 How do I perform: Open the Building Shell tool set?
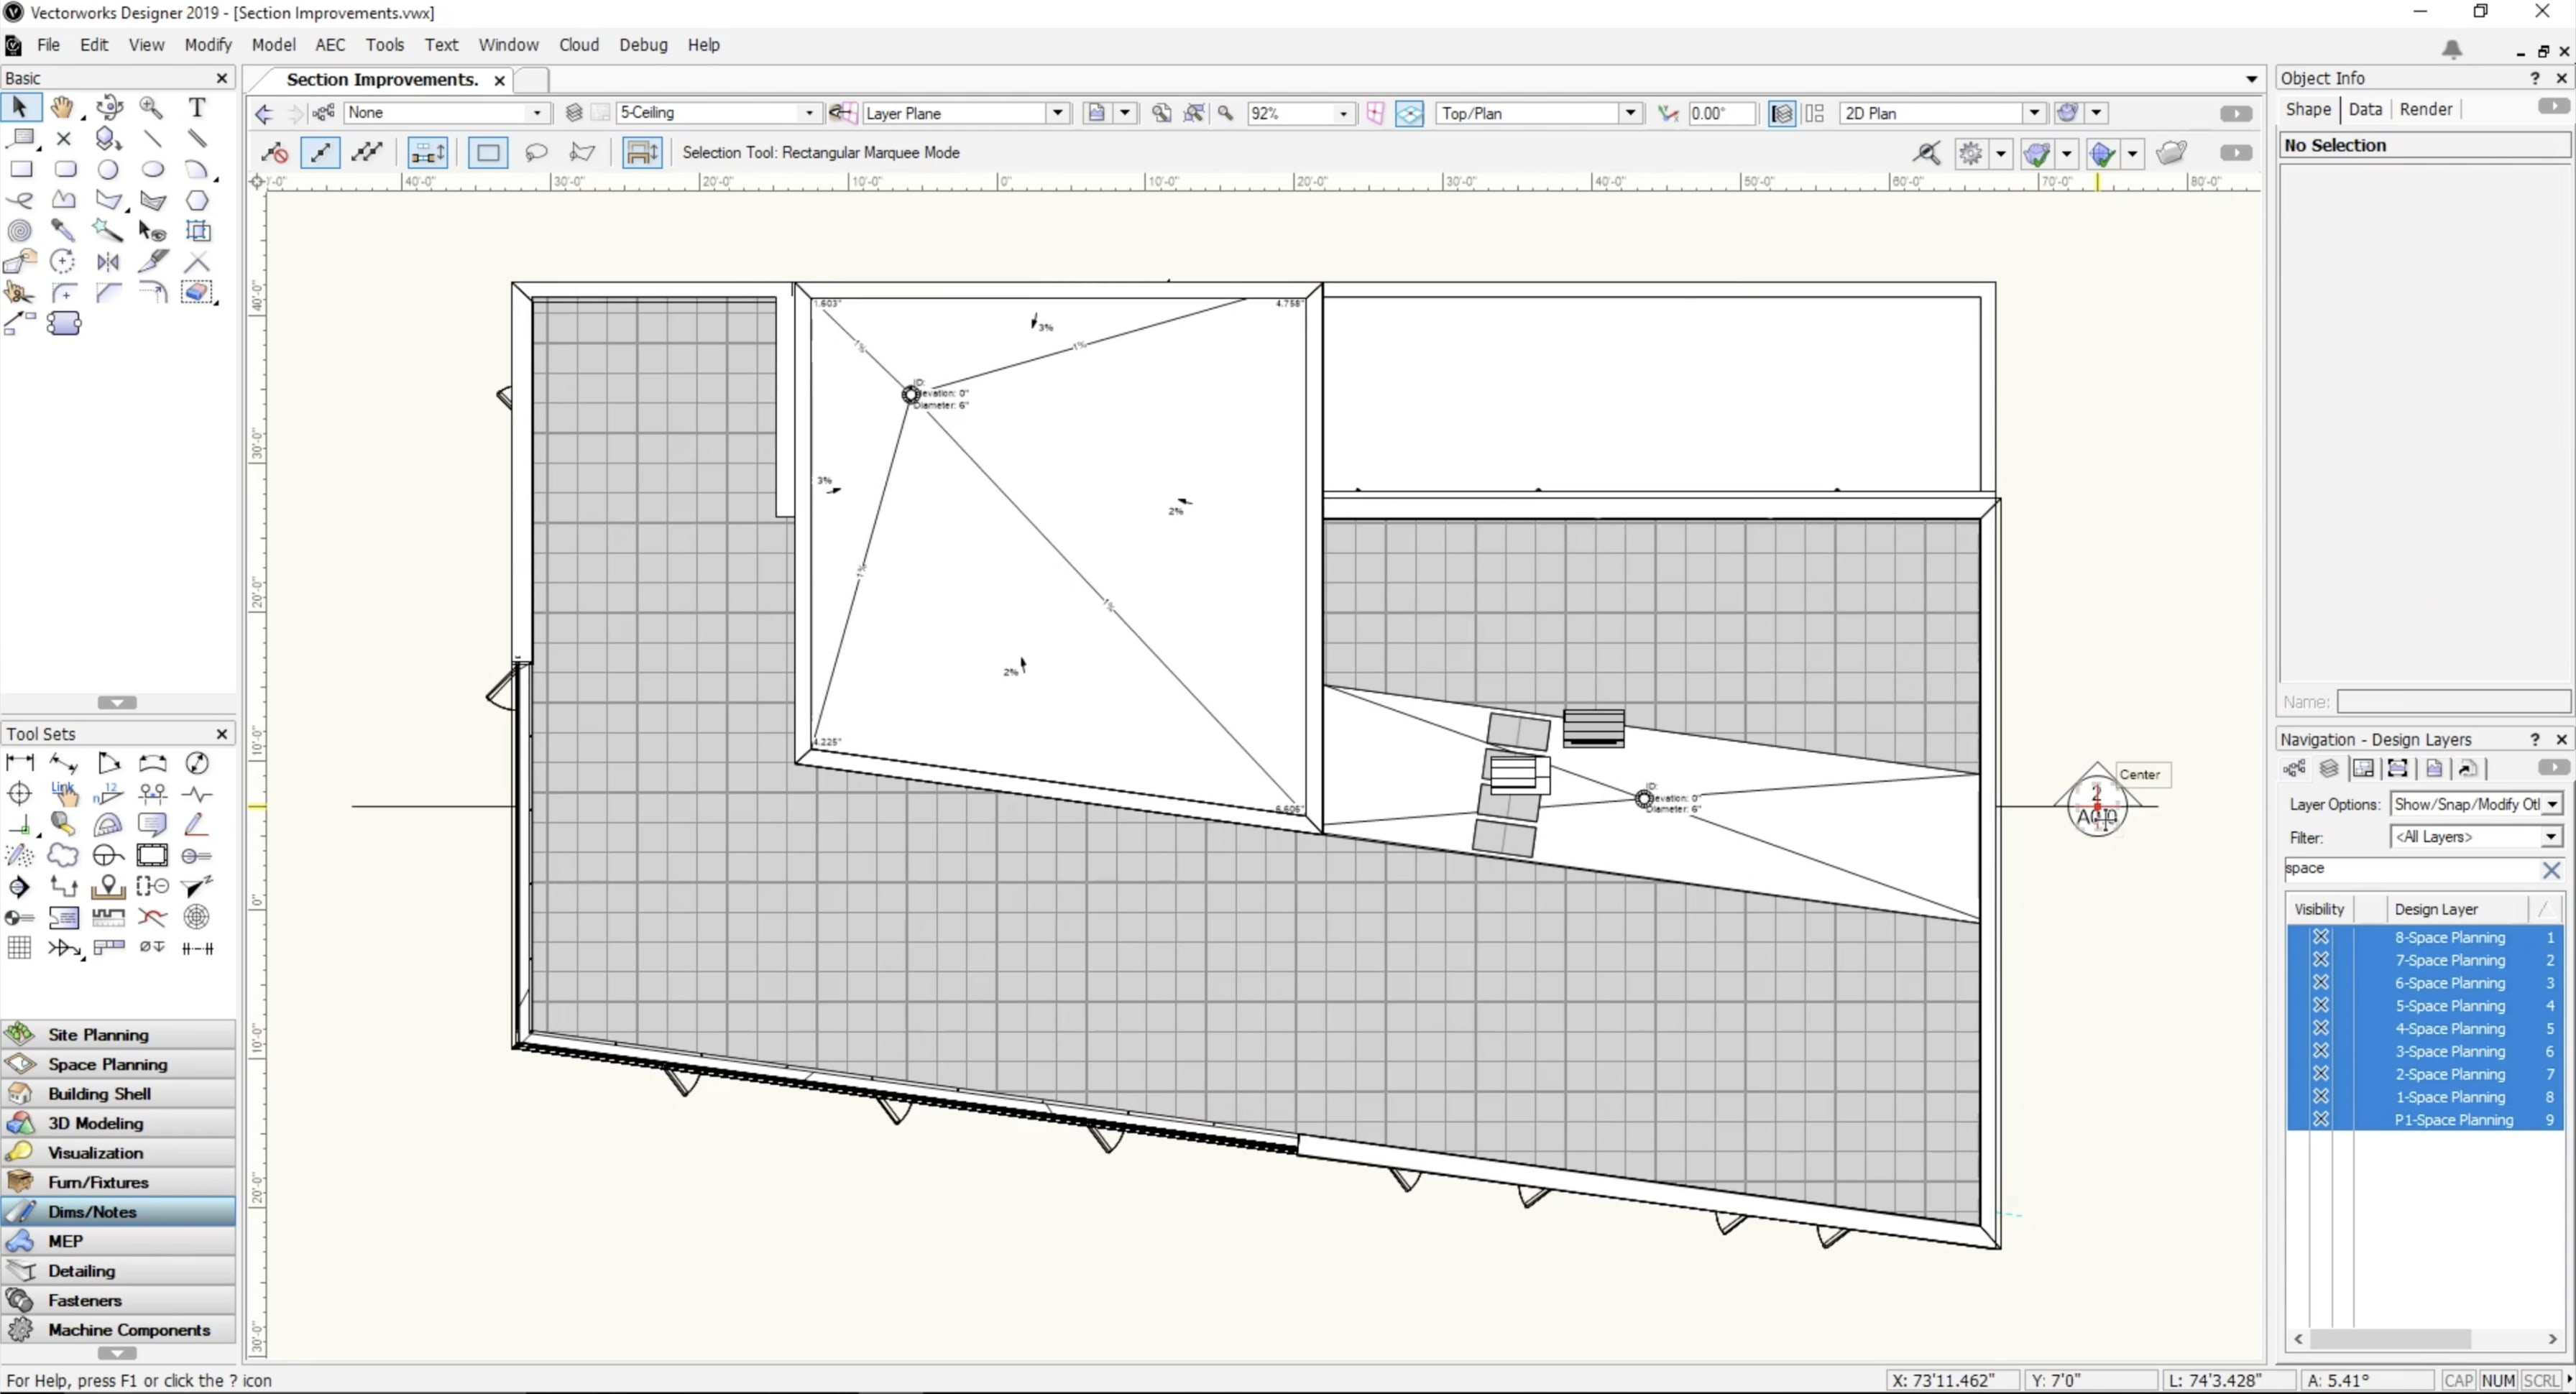(118, 1094)
